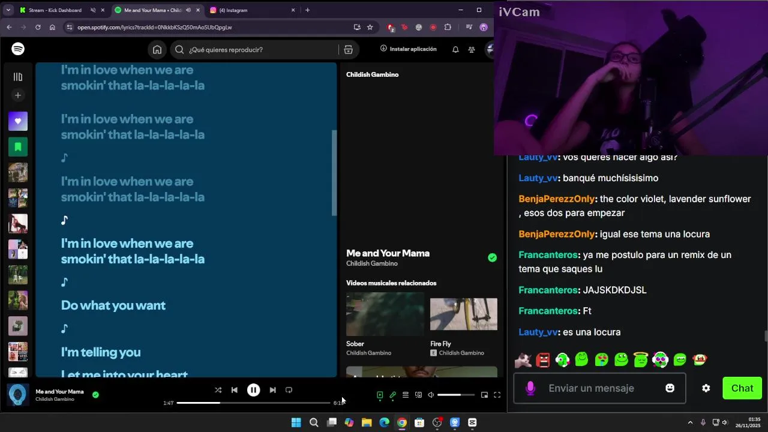Adjust the Spotify volume slider
The height and width of the screenshot is (432, 768).
456,395
